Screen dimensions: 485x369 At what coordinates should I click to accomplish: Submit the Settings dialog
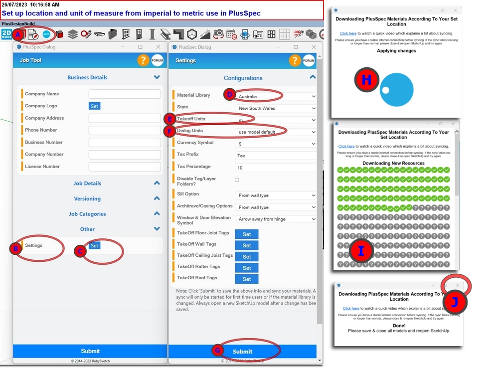[242, 352]
